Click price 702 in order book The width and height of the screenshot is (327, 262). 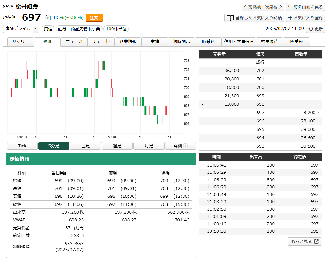click(x=260, y=71)
